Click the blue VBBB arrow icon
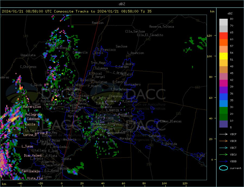Image resolution: width=244 pixels, height=187 pixels. coord(223,161)
